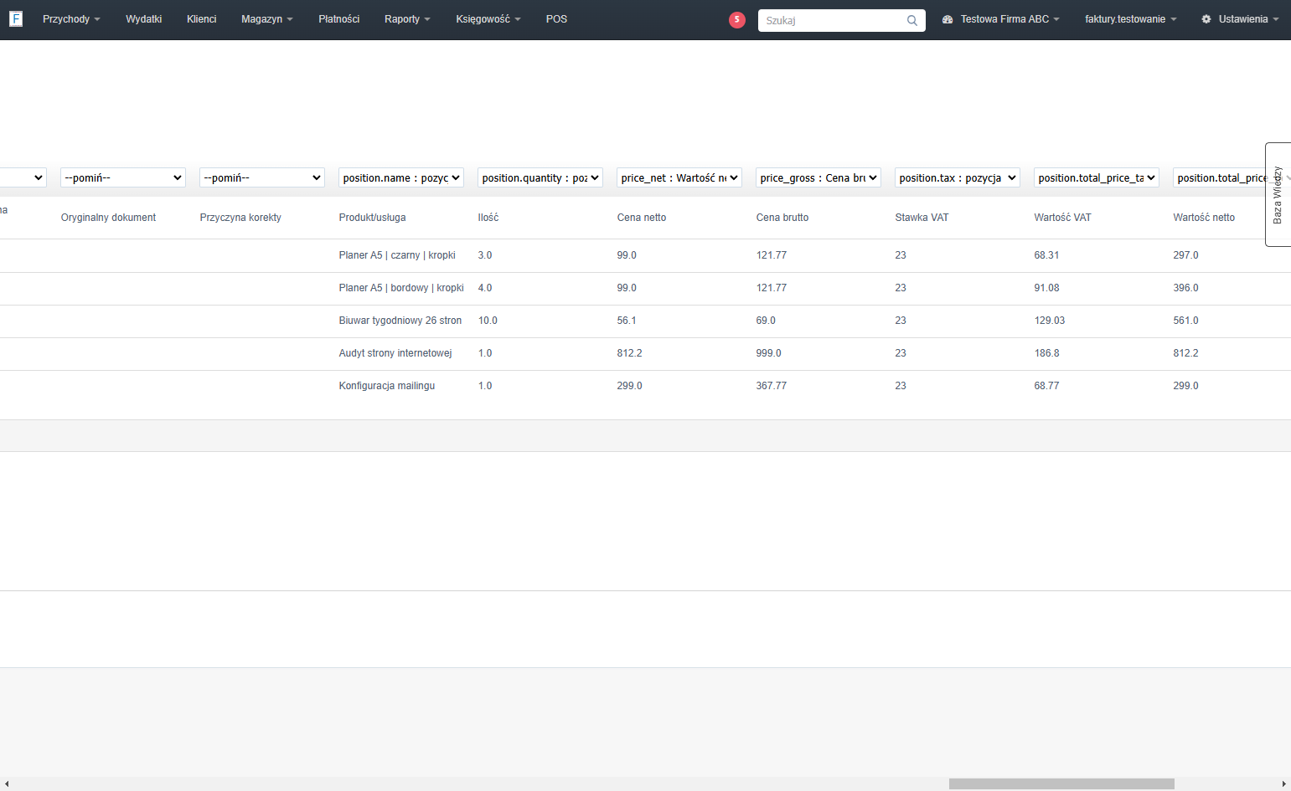Go to the Płatności page
The height and width of the screenshot is (791, 1291).
pos(339,19)
